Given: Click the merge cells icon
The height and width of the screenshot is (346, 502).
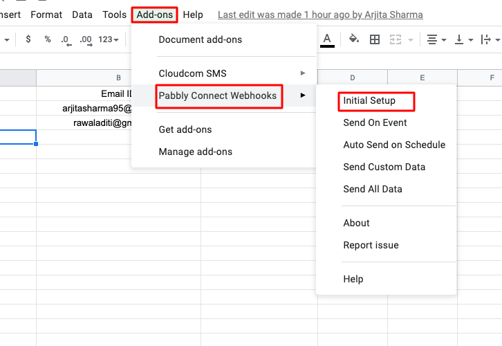Looking at the screenshot, I should point(395,39).
